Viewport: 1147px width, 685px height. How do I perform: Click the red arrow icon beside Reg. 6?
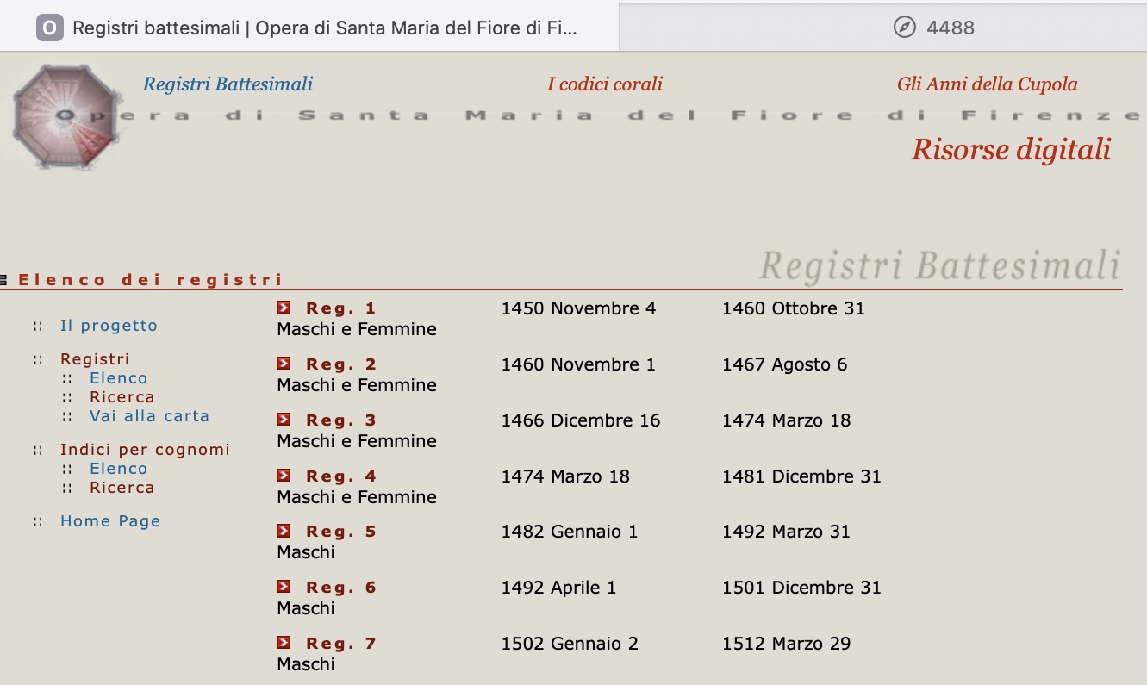[x=284, y=587]
